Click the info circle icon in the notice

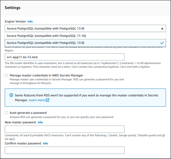(11, 96)
